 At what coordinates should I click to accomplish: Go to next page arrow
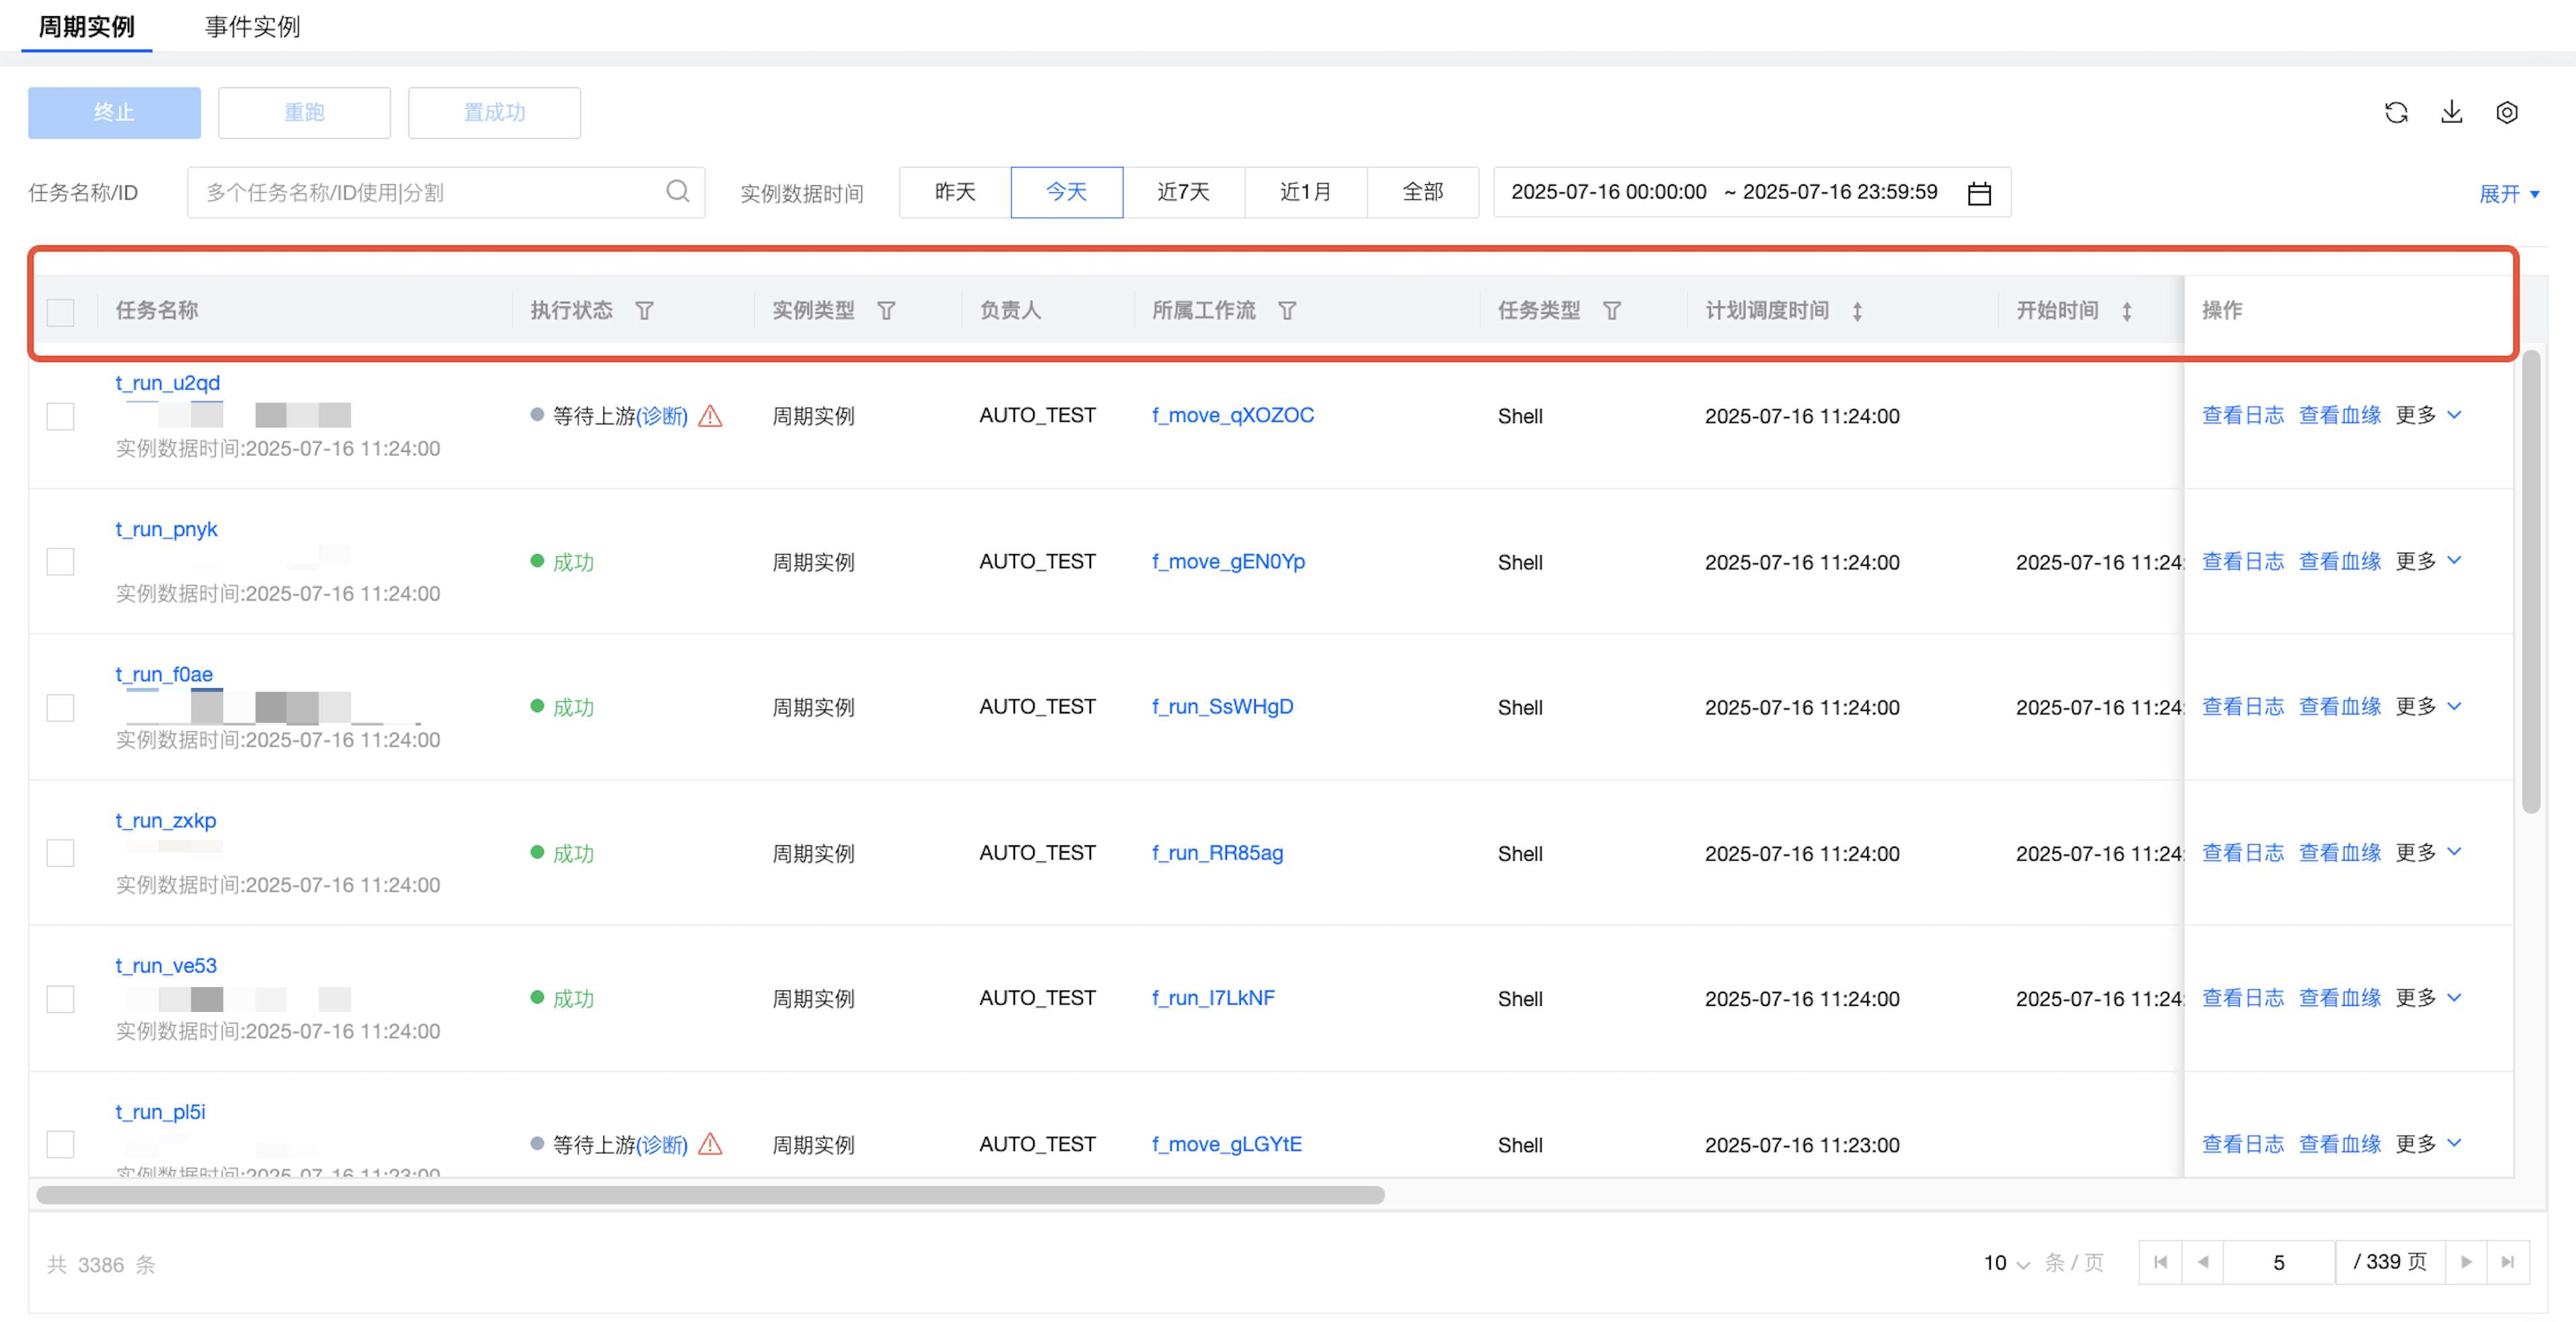click(2466, 1262)
